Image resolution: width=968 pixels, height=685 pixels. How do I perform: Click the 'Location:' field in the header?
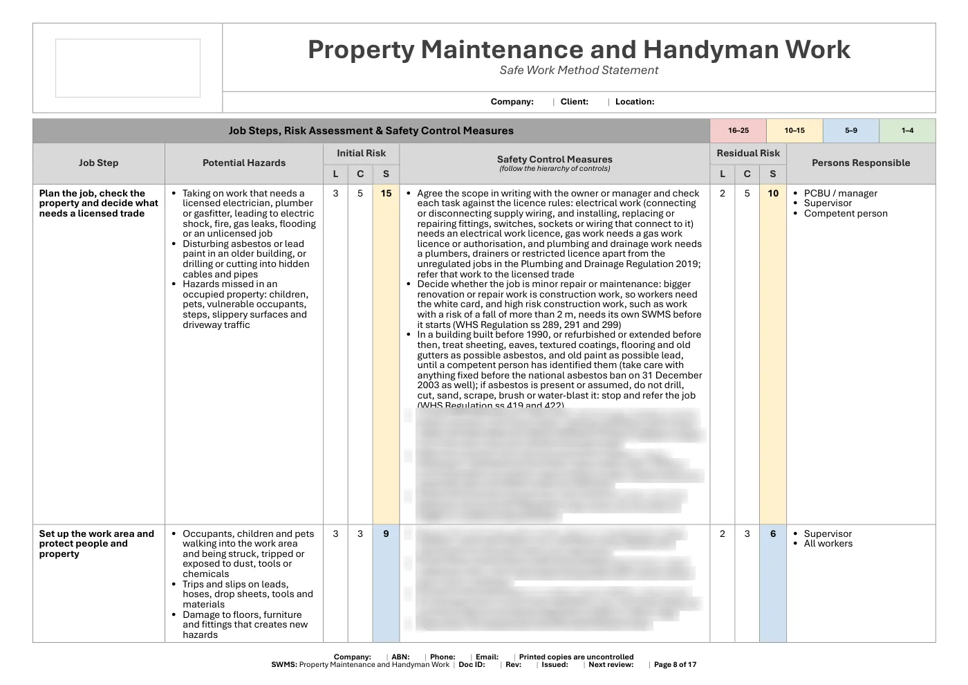pos(635,102)
